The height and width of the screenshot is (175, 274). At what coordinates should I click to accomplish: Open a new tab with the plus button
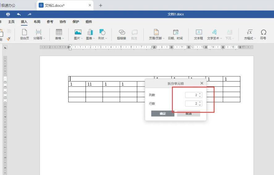[100, 6]
